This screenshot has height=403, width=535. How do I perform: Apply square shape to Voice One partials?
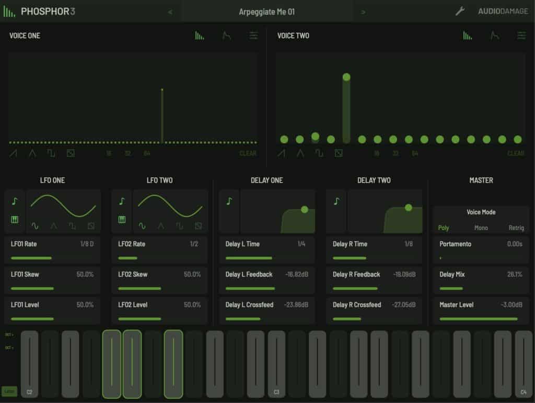(52, 153)
